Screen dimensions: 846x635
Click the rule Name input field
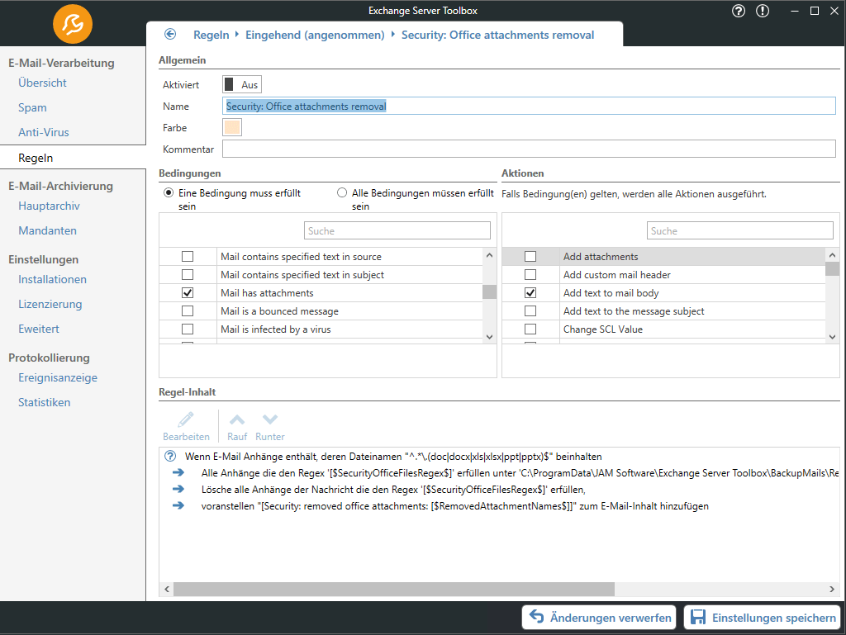coord(529,107)
